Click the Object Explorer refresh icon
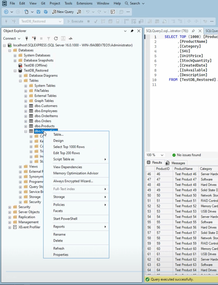The height and width of the screenshot is (285, 218). pyautogui.click(x=56, y=38)
